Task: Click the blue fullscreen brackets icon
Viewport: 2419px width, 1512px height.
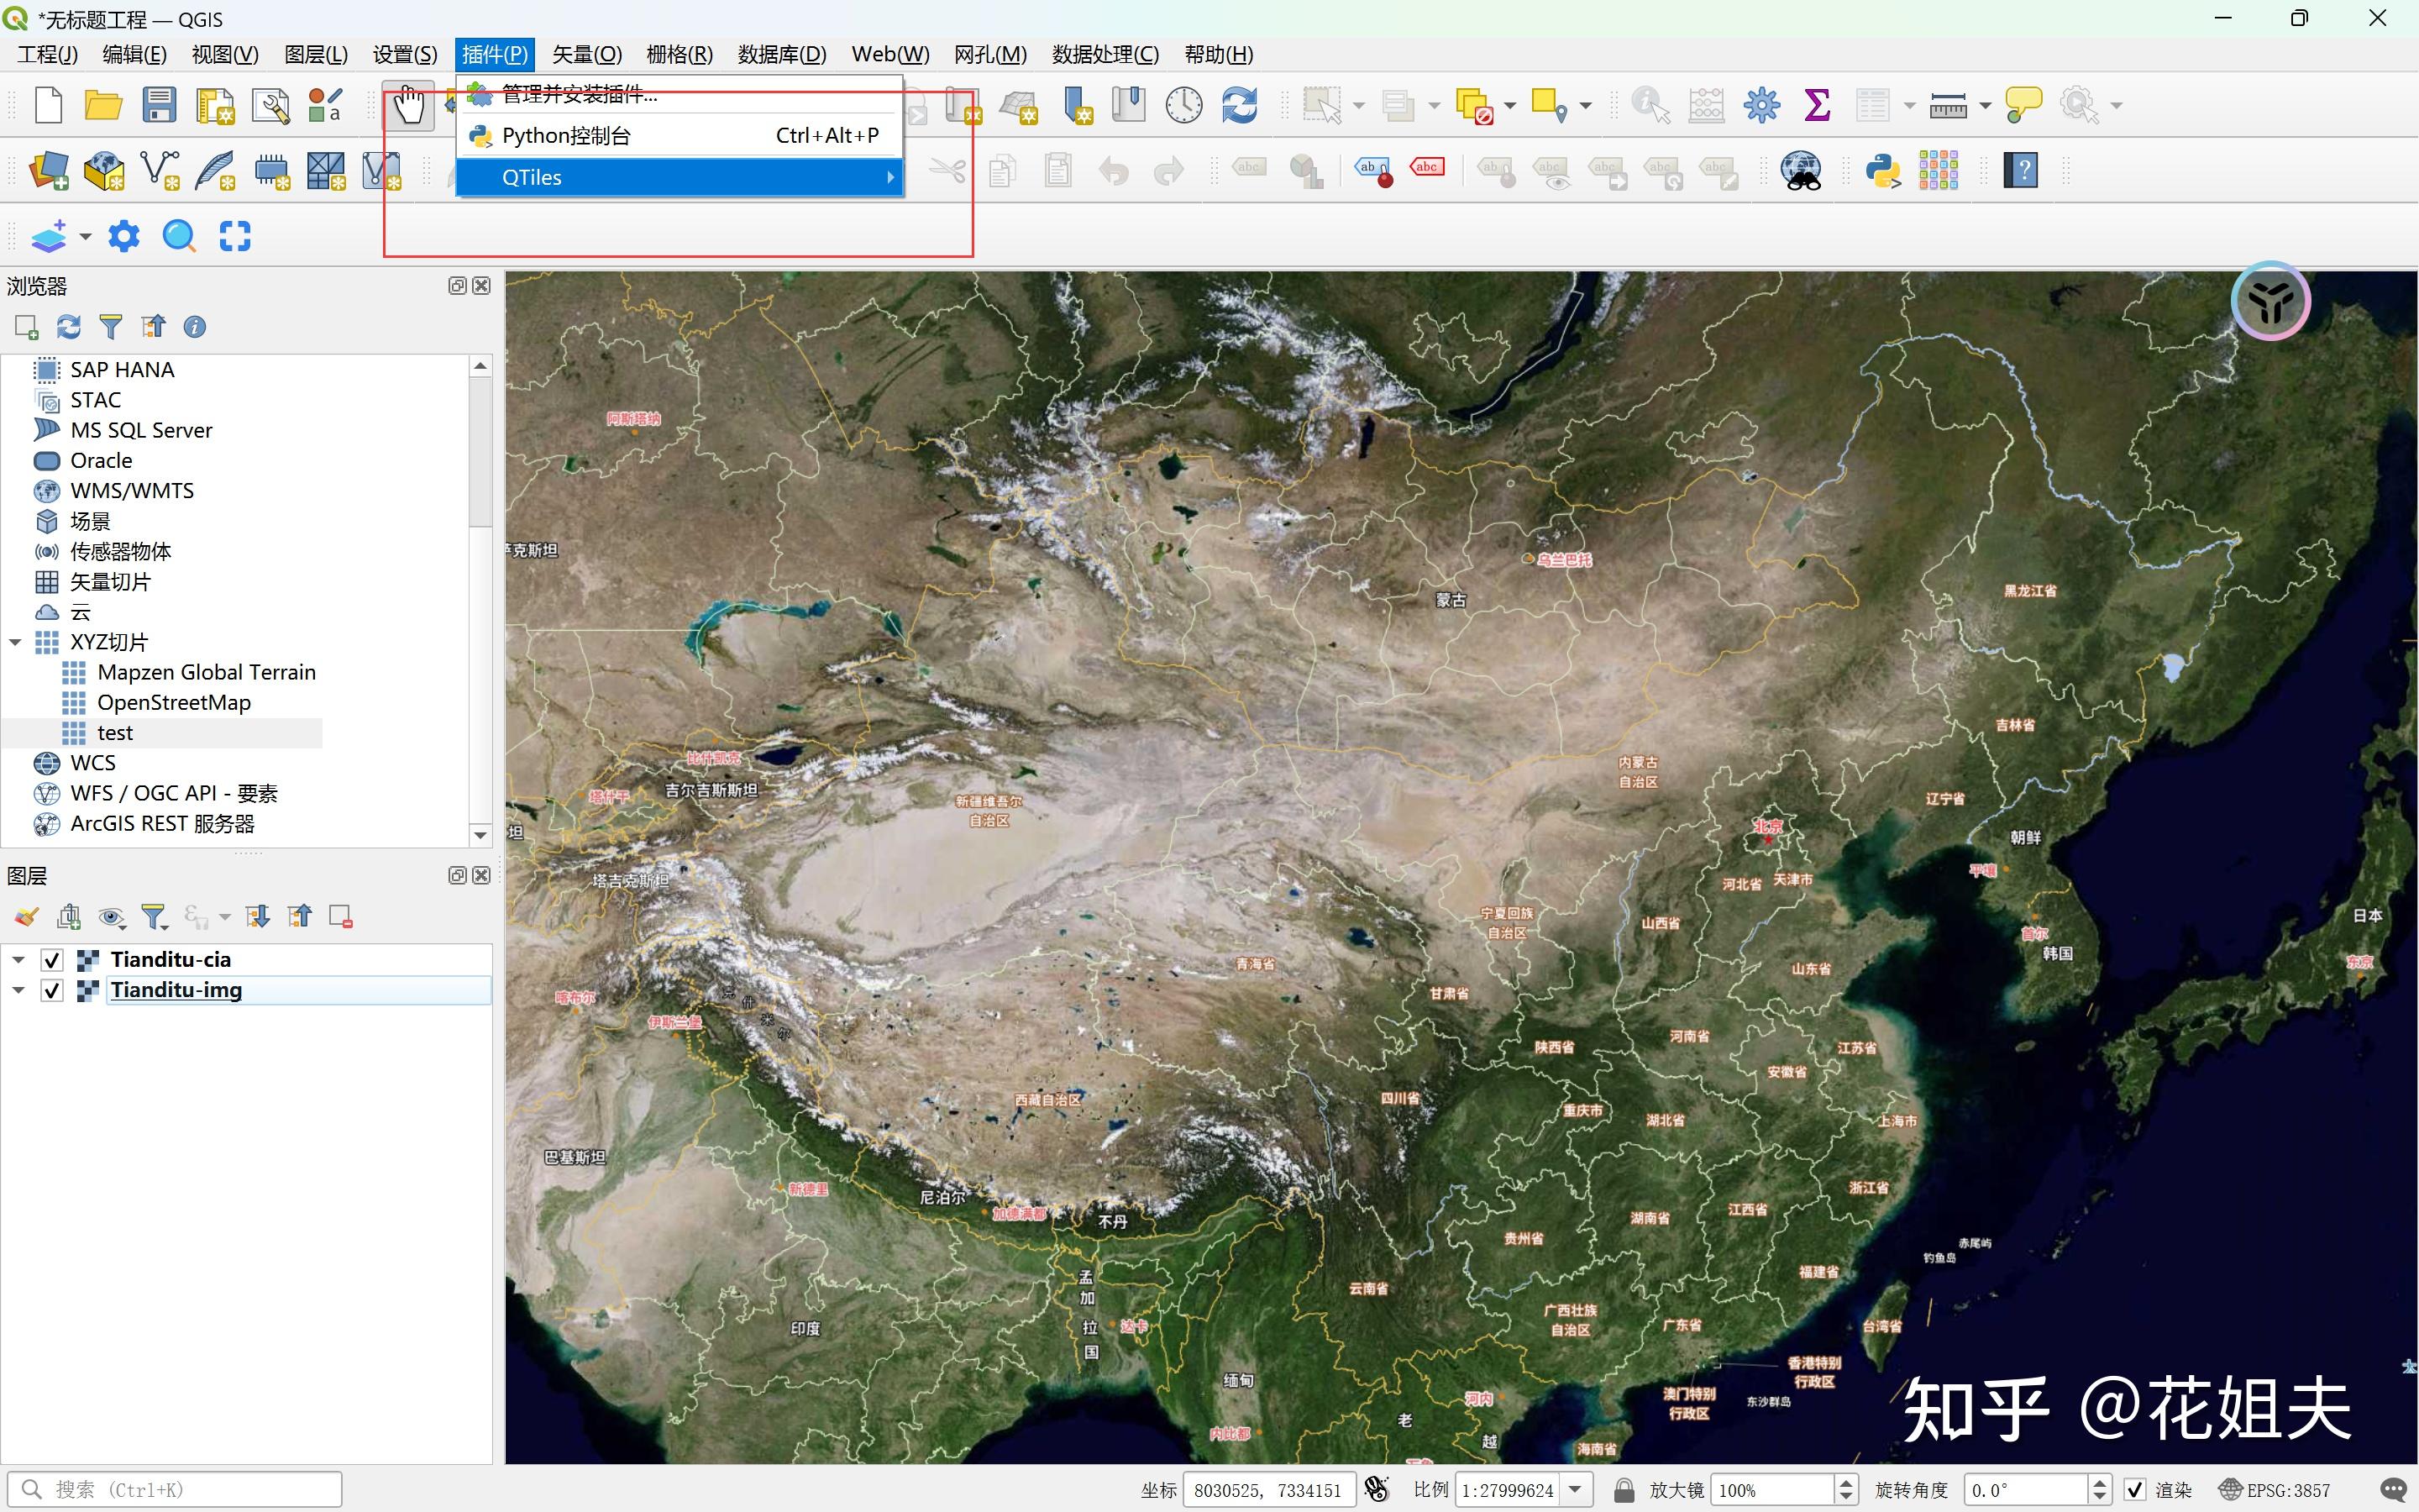Action: 235,237
